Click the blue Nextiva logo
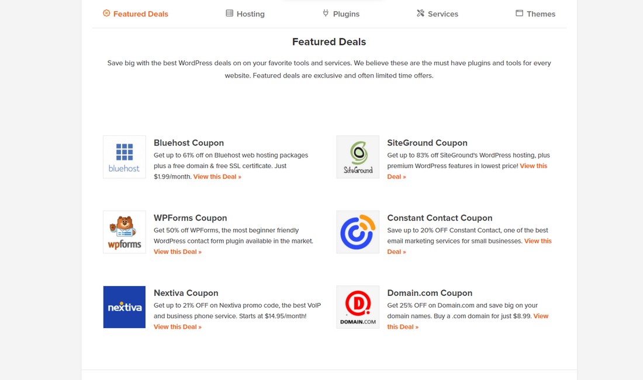The height and width of the screenshot is (380, 643). [124, 307]
